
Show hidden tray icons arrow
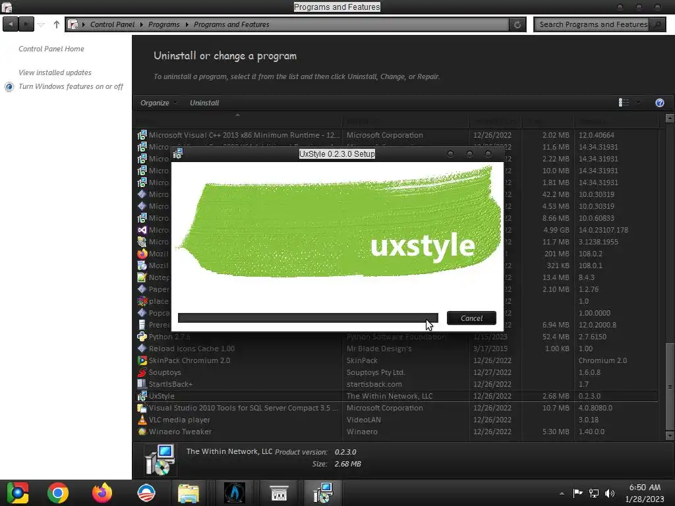click(562, 493)
